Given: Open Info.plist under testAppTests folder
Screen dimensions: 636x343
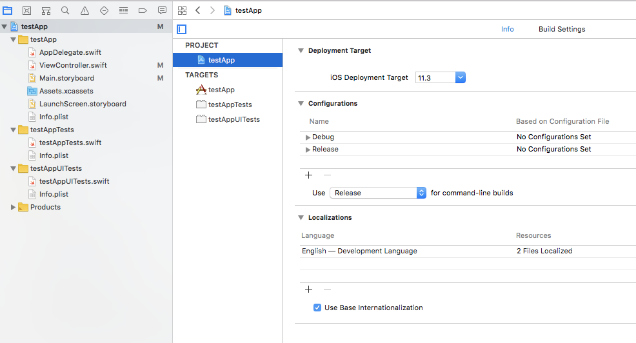Looking at the screenshot, I should (54, 155).
